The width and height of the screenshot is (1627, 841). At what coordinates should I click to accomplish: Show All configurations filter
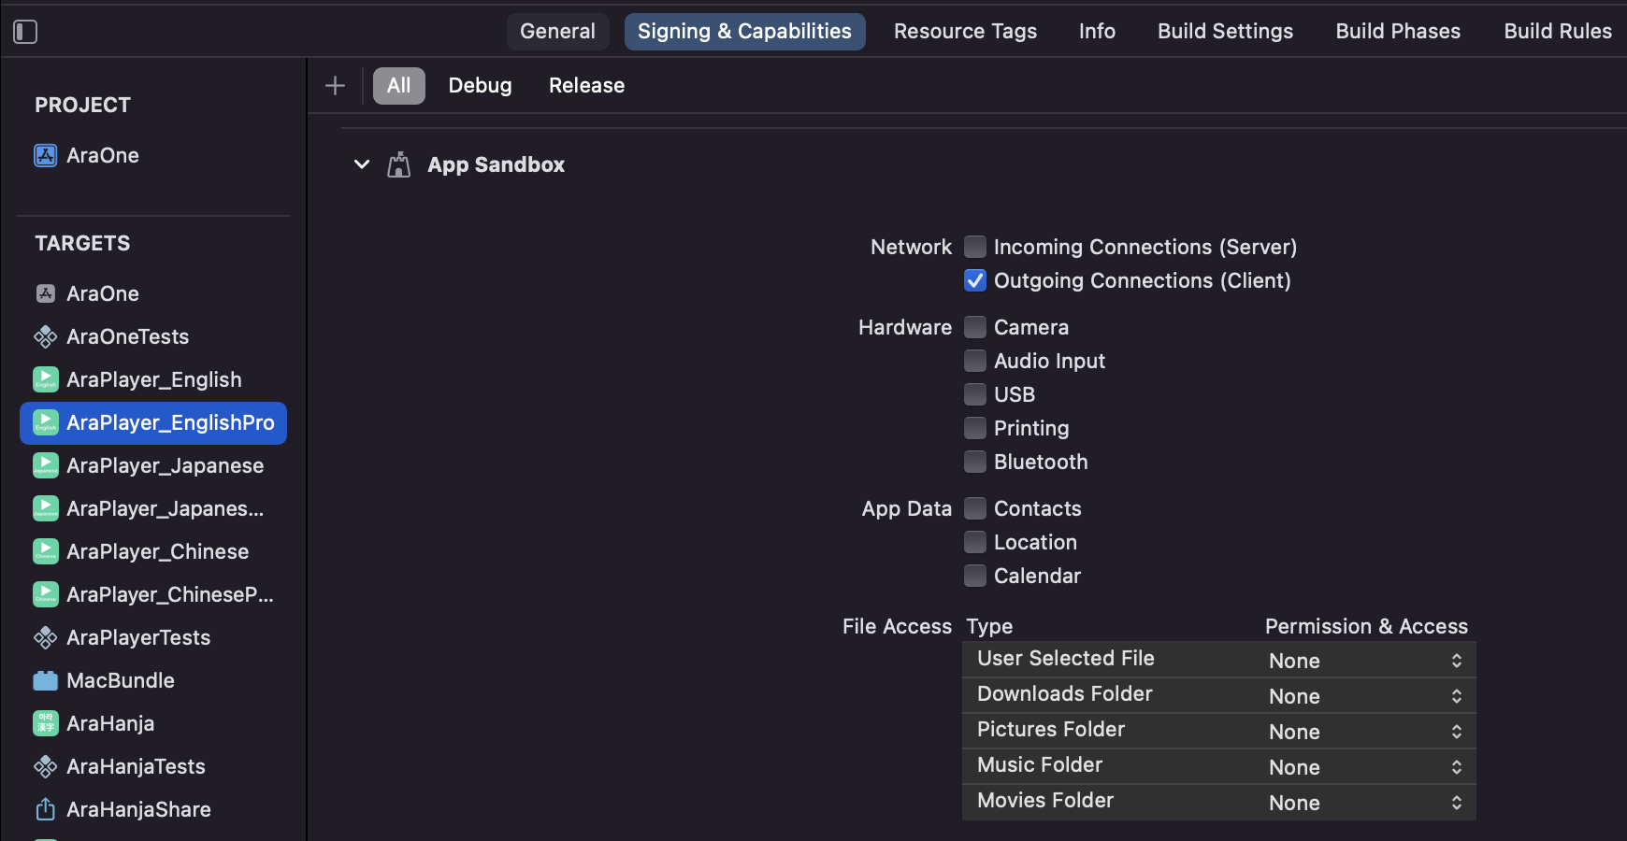399,86
